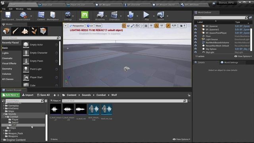This screenshot has width=254, height=143.
Task: Select the Wolf_Attack_Cue asset thumbnail
Action: (94, 109)
